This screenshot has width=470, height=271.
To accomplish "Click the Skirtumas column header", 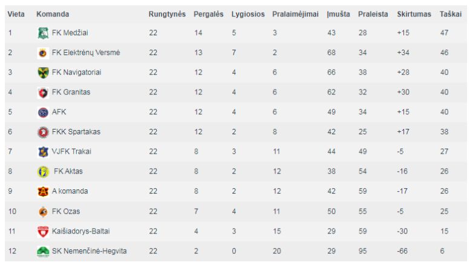I will pyautogui.click(x=414, y=14).
